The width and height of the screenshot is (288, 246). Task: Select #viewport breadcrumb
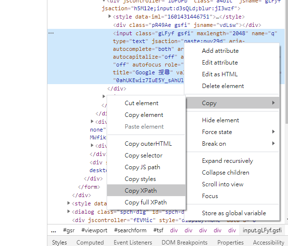[x=94, y=230]
